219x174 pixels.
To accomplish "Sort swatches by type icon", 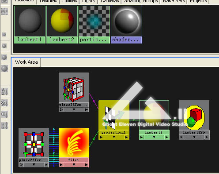I will (4, 103).
